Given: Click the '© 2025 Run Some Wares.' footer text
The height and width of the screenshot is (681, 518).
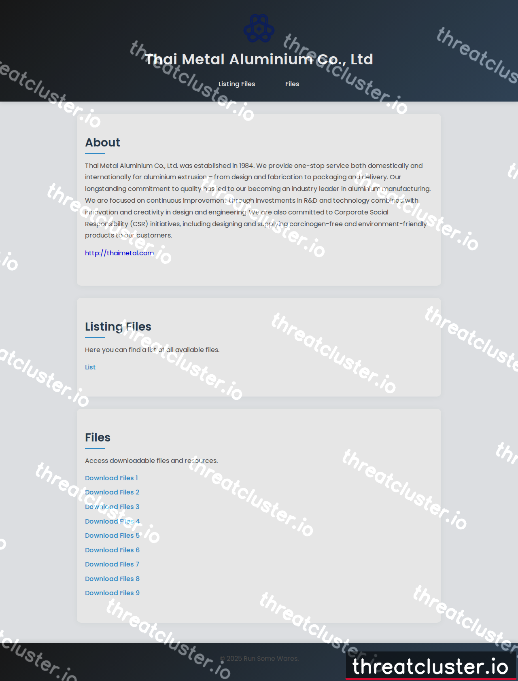Looking at the screenshot, I should 259,658.
